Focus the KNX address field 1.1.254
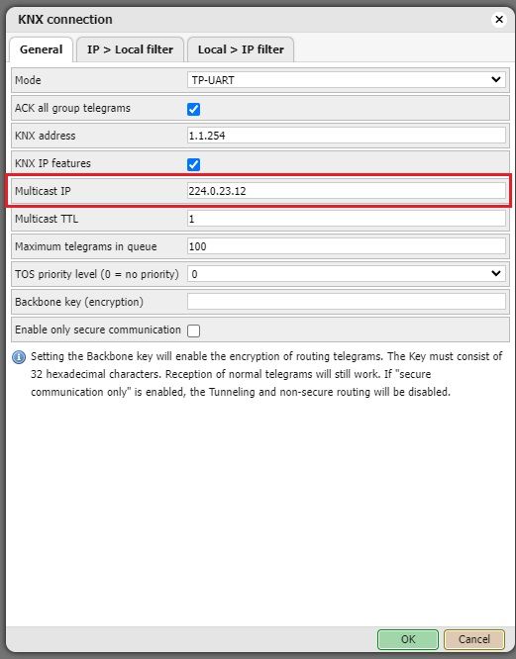 point(346,136)
